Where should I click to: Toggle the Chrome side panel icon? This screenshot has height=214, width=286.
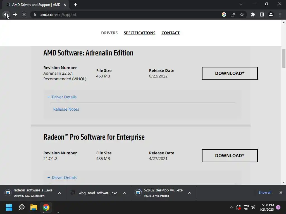coord(262,14)
